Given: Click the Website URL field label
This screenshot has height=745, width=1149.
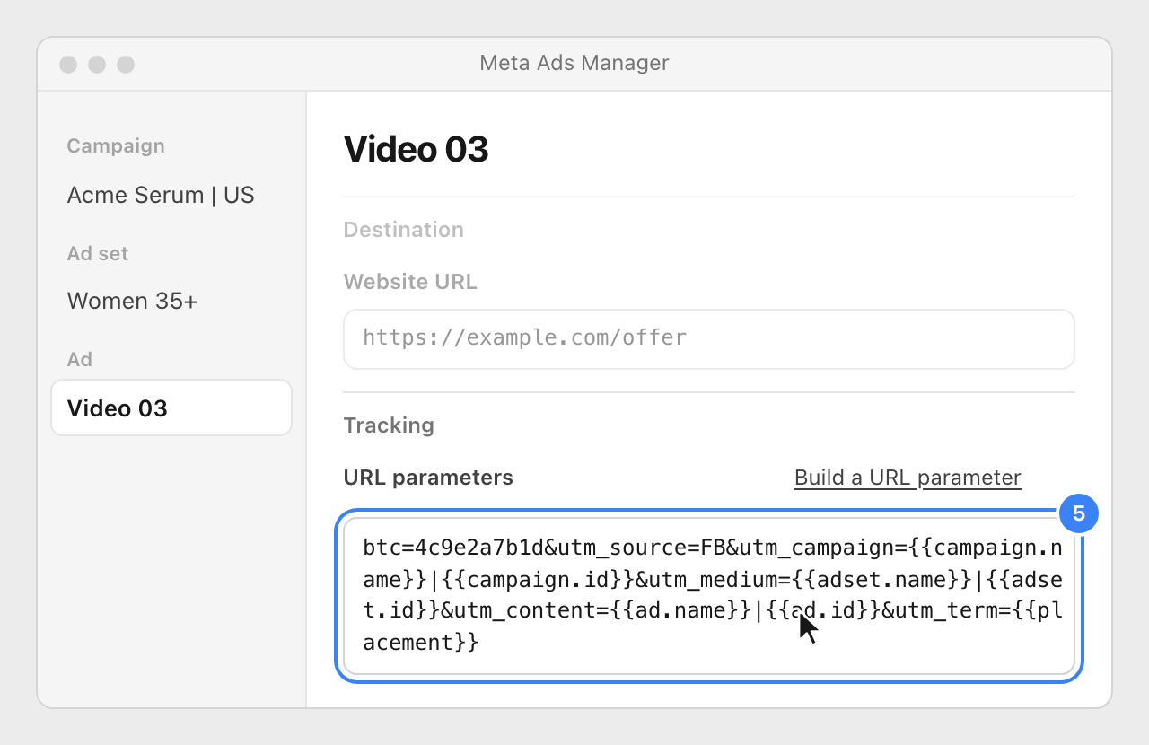Looking at the screenshot, I should pos(410,282).
